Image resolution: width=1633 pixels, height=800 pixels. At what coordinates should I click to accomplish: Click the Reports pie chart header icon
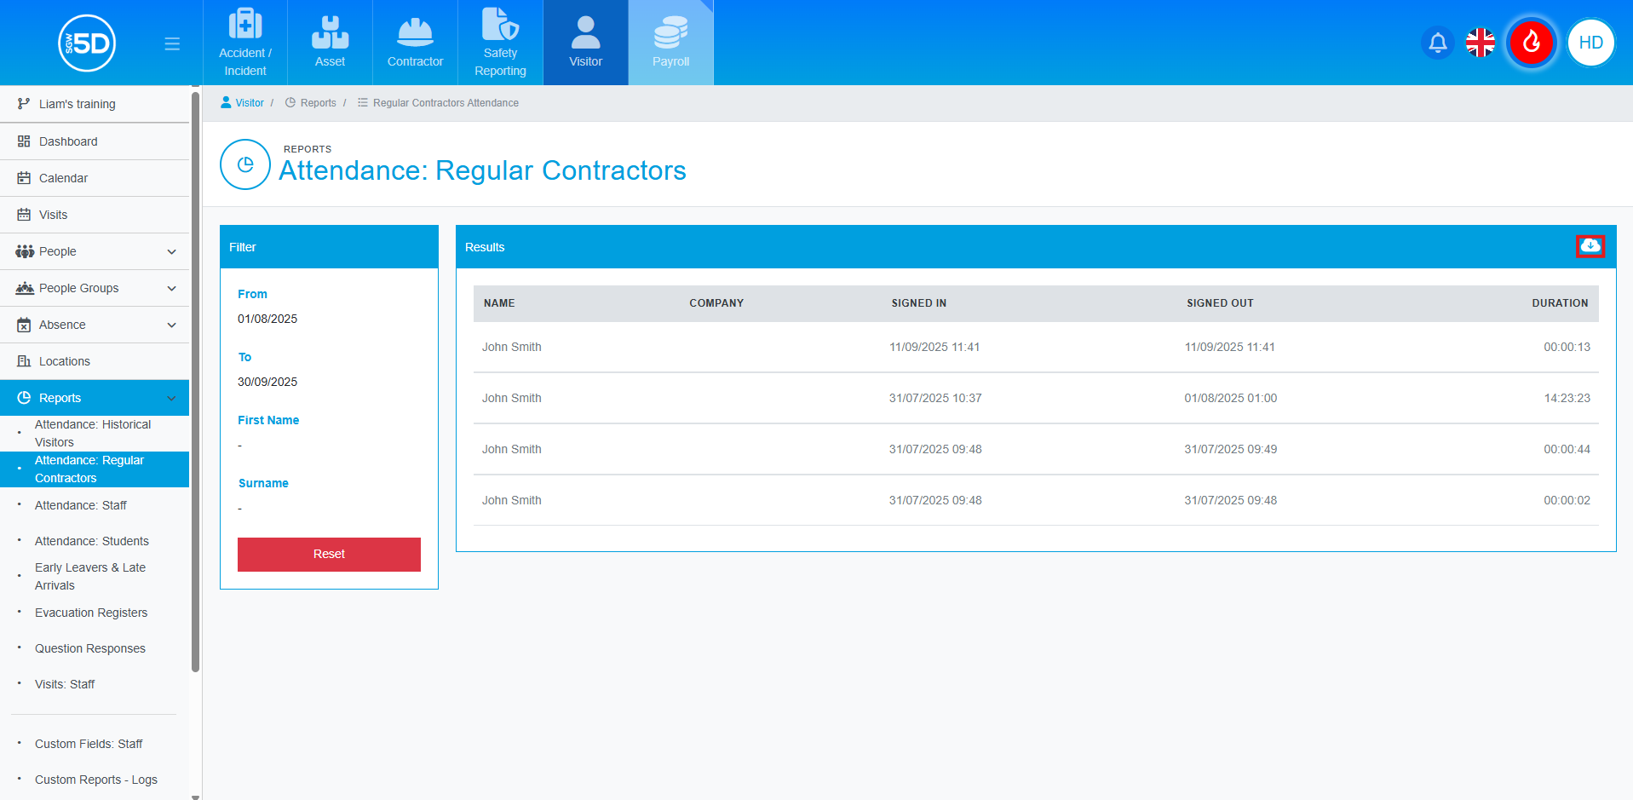[245, 164]
